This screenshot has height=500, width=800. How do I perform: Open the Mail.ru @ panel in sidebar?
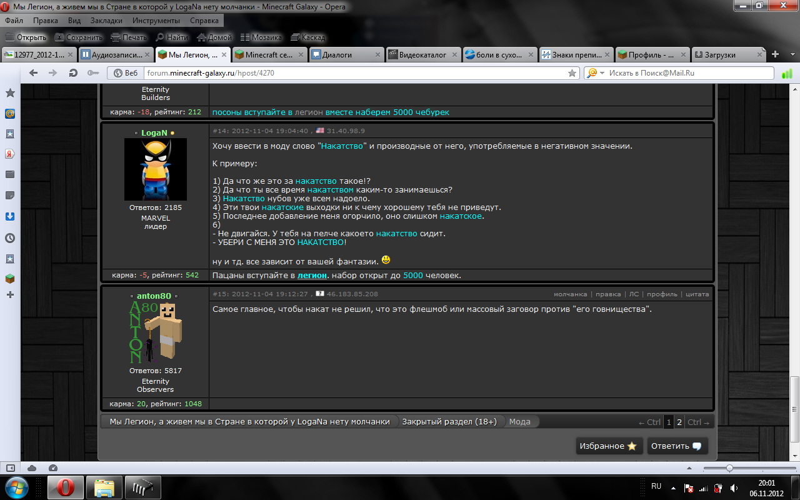(10, 114)
